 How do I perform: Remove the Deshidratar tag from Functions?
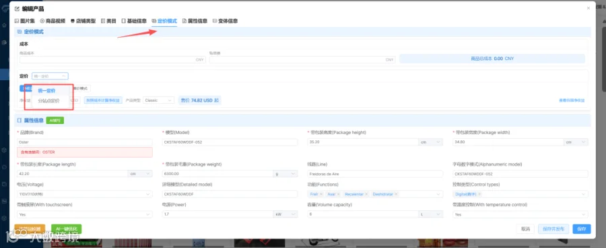point(396,194)
